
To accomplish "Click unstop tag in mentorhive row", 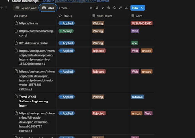I will coord(147,51).
